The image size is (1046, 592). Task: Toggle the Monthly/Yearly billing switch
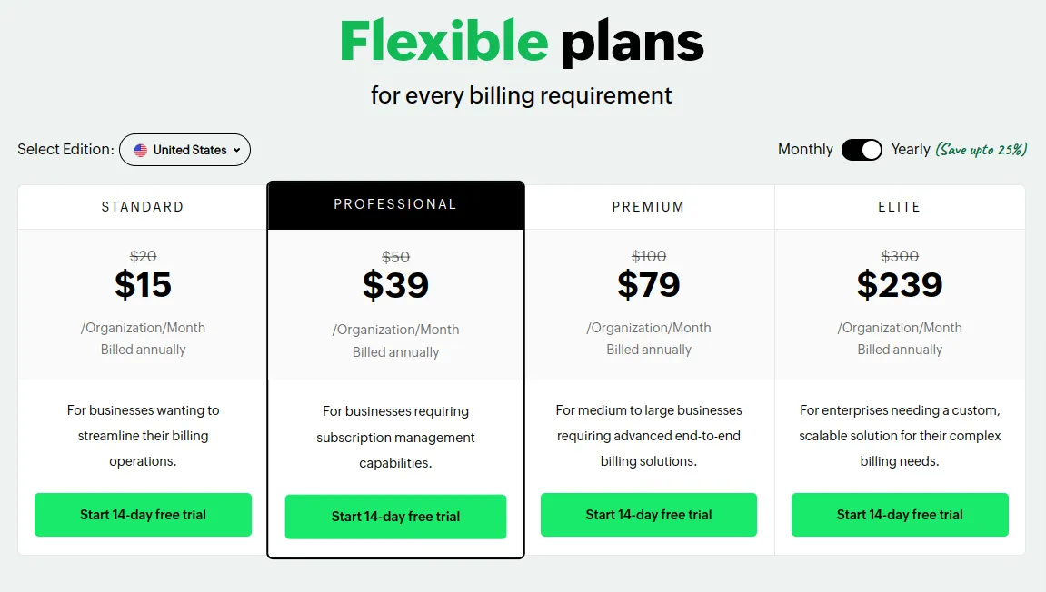[x=862, y=149]
